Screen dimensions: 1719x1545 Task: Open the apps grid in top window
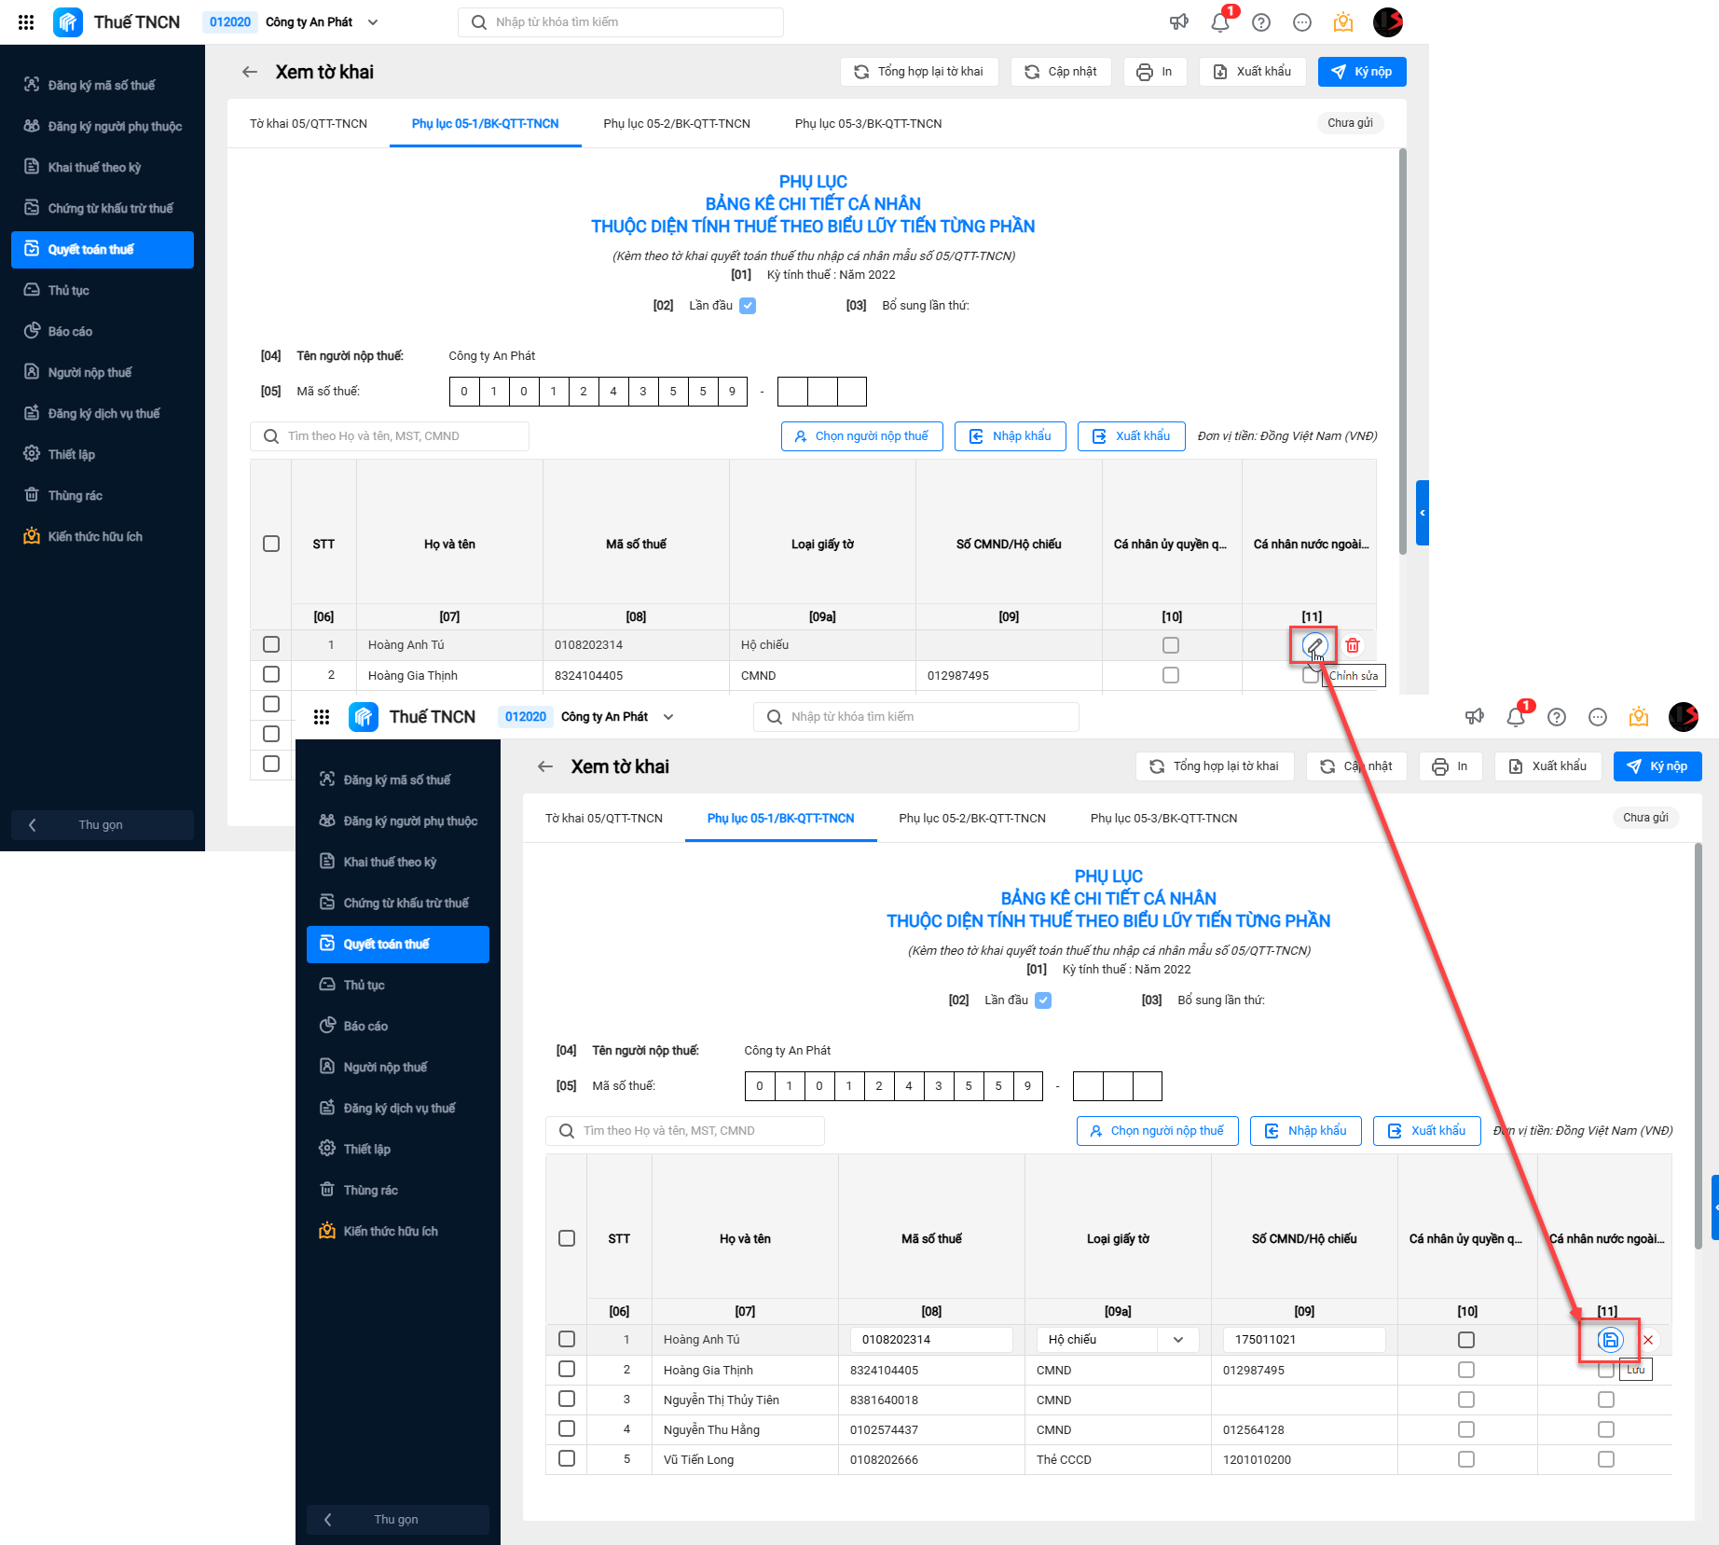click(26, 22)
